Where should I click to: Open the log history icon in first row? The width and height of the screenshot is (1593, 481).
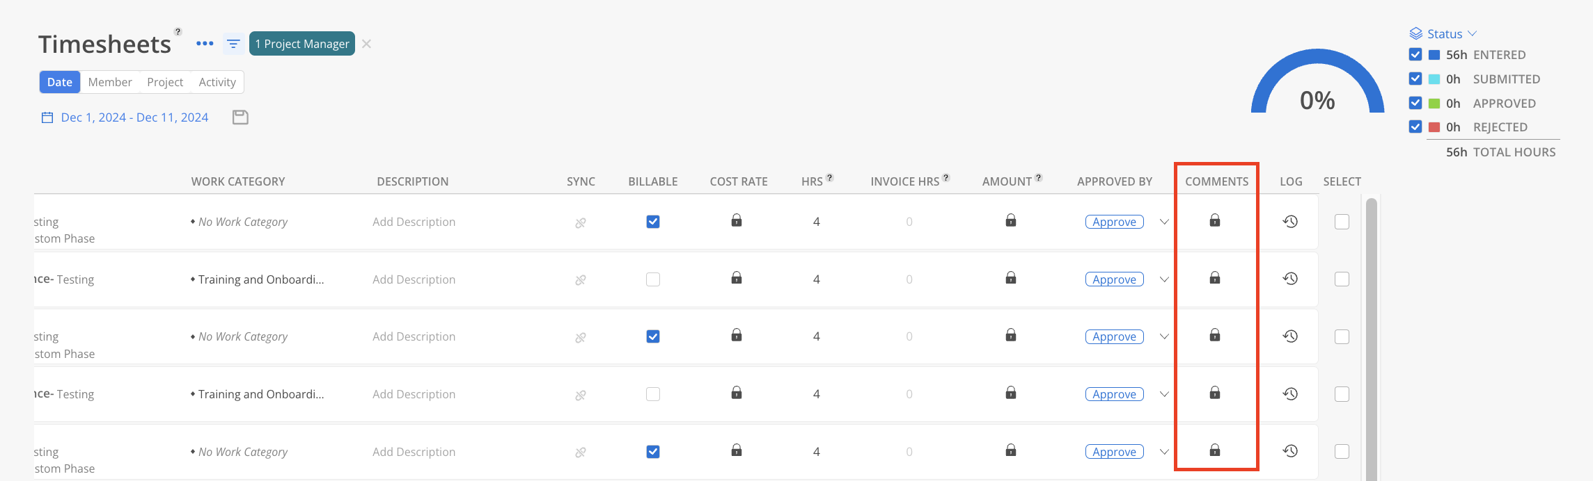point(1290,222)
